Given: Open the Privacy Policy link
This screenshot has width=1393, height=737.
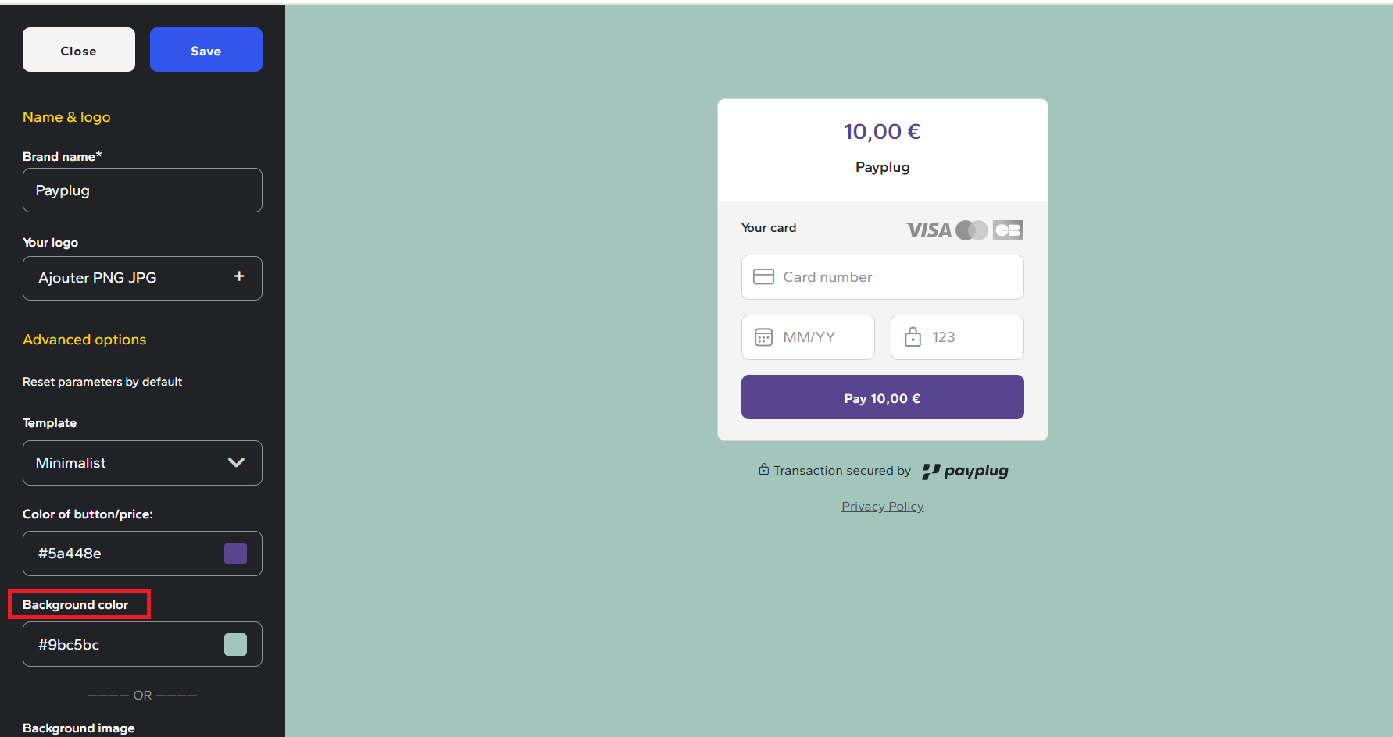Looking at the screenshot, I should point(883,507).
